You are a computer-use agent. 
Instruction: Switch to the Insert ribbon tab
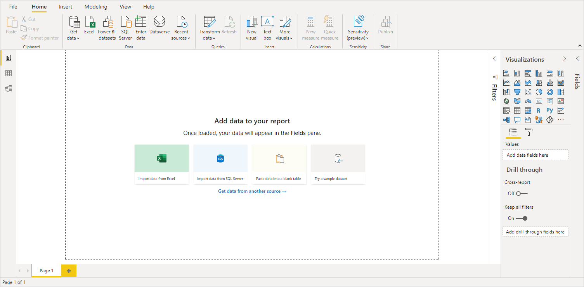65,7
